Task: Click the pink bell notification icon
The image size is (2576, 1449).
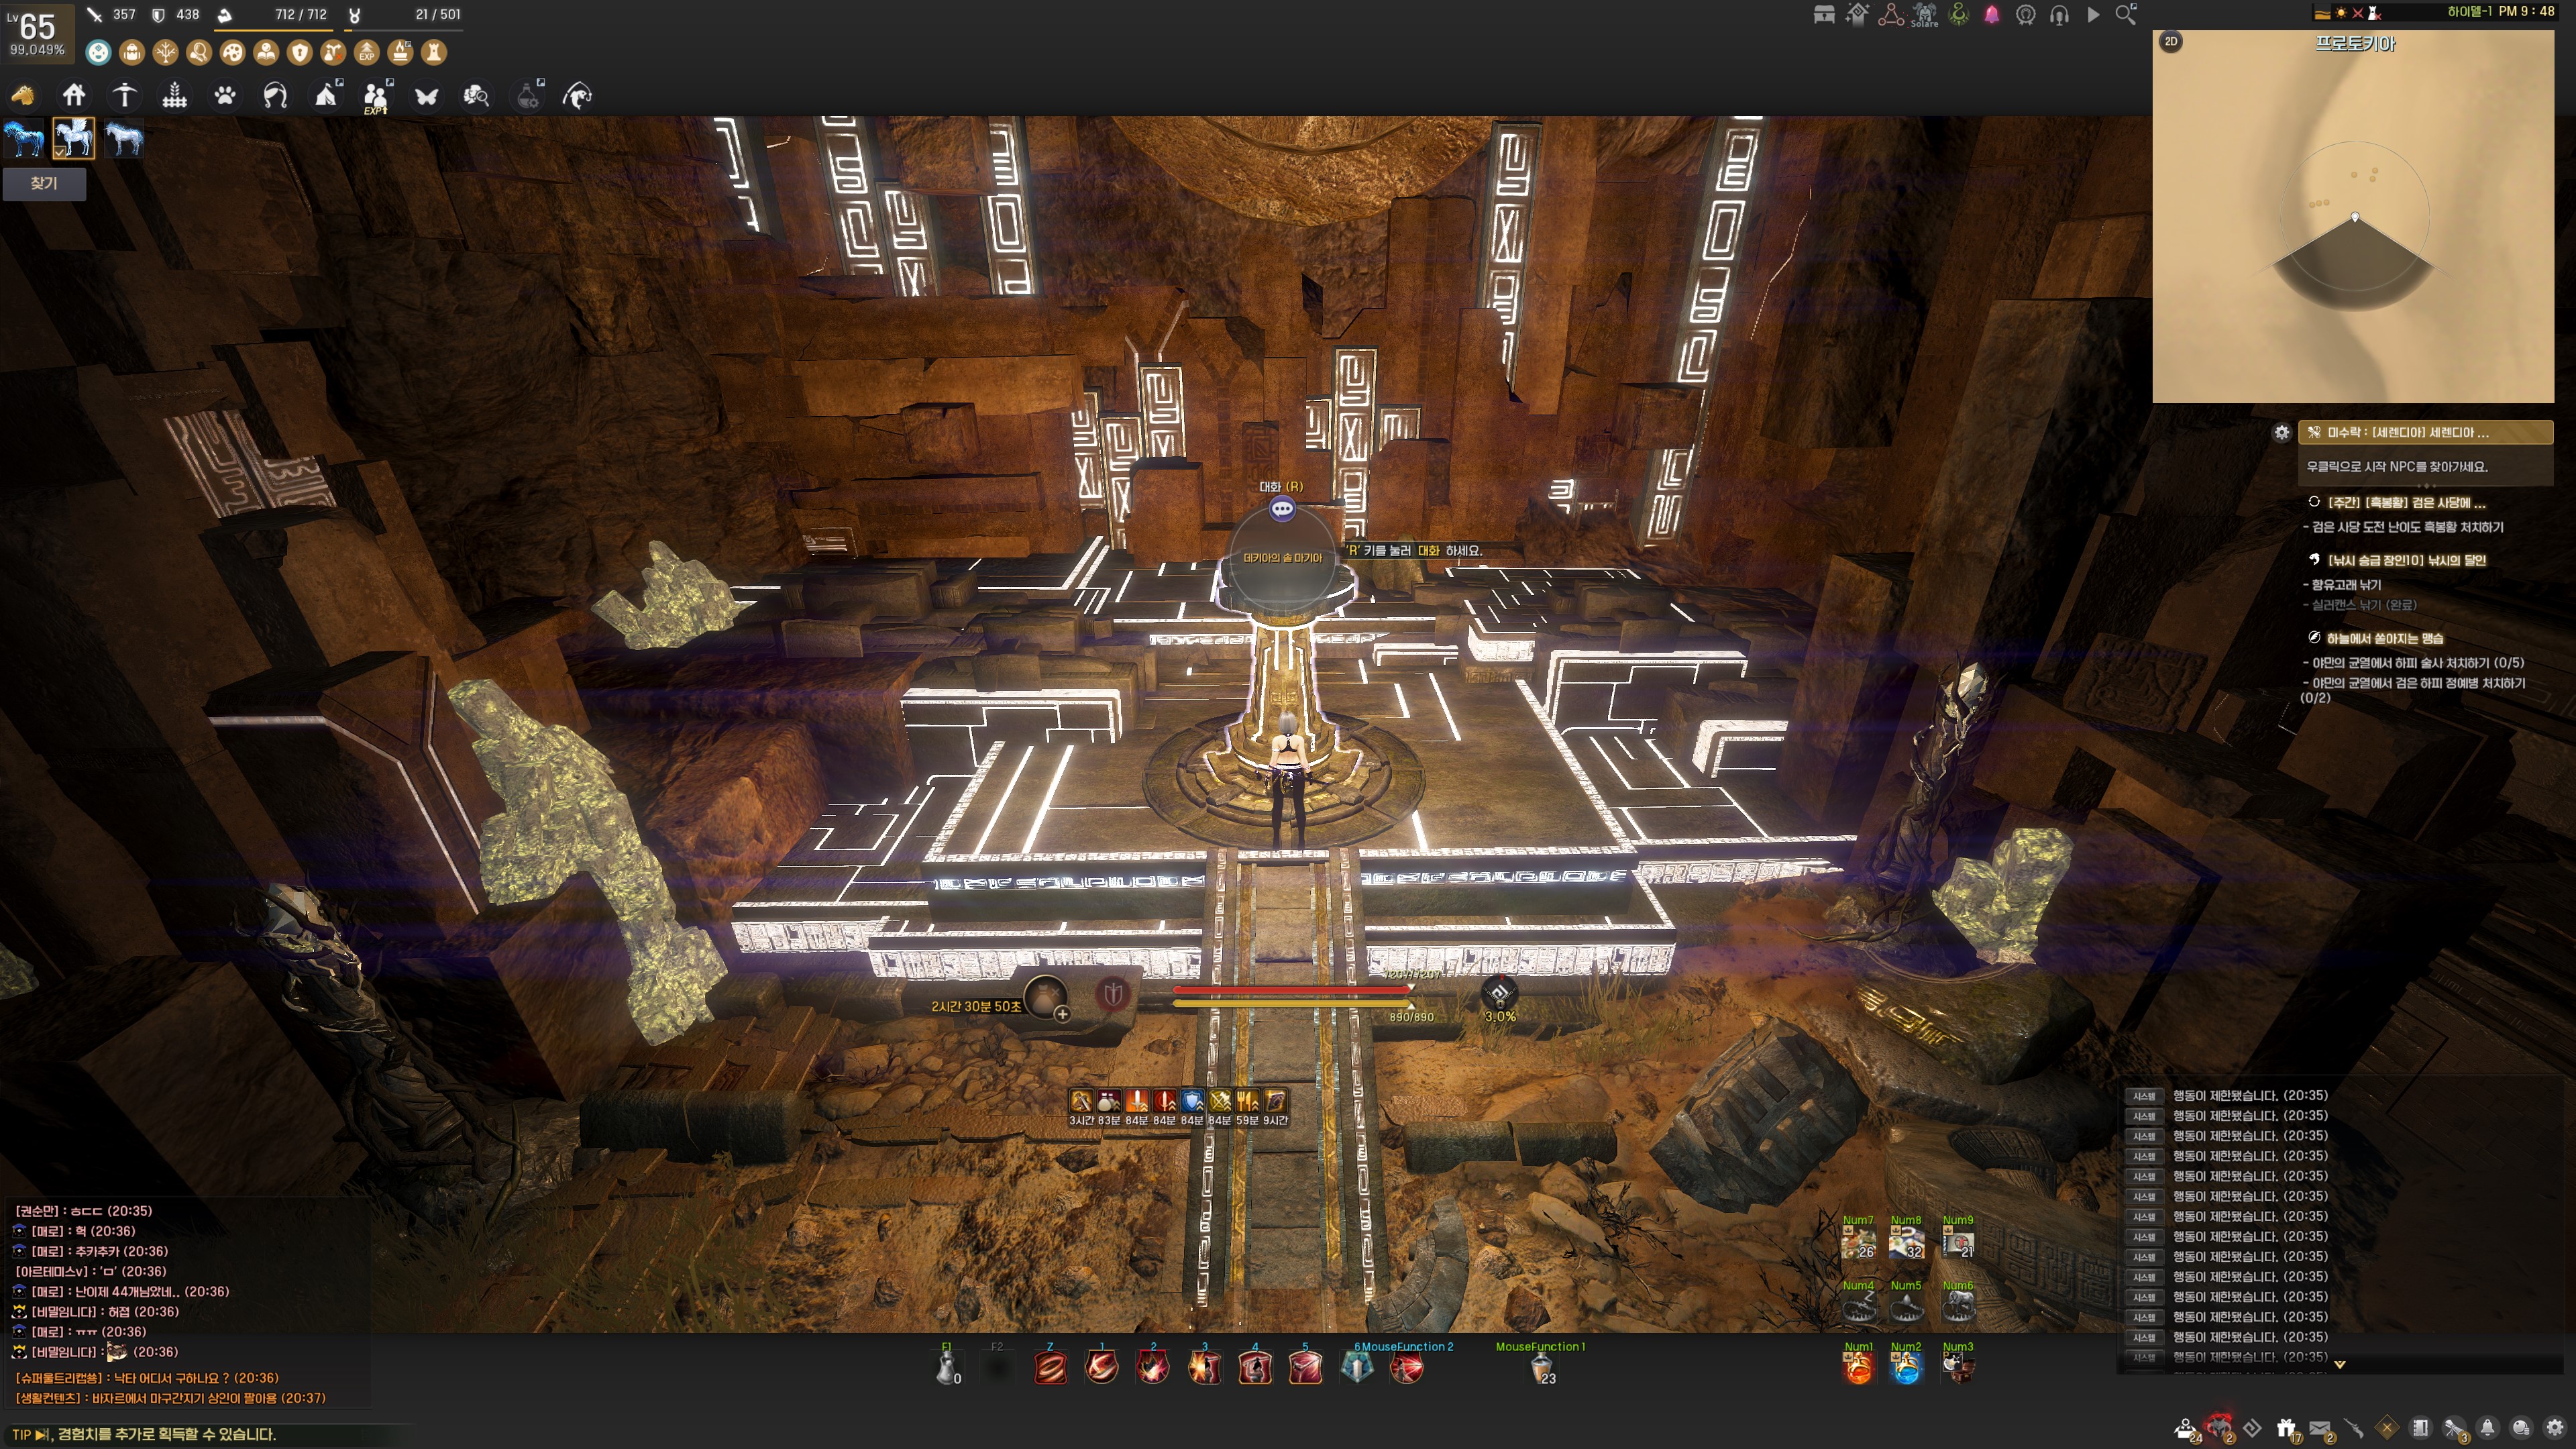Action: (1992, 15)
